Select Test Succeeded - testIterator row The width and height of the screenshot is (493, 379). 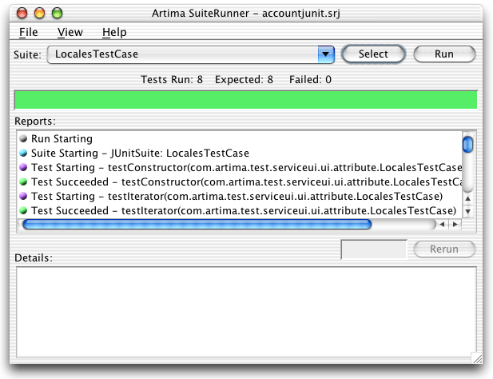tap(240, 210)
